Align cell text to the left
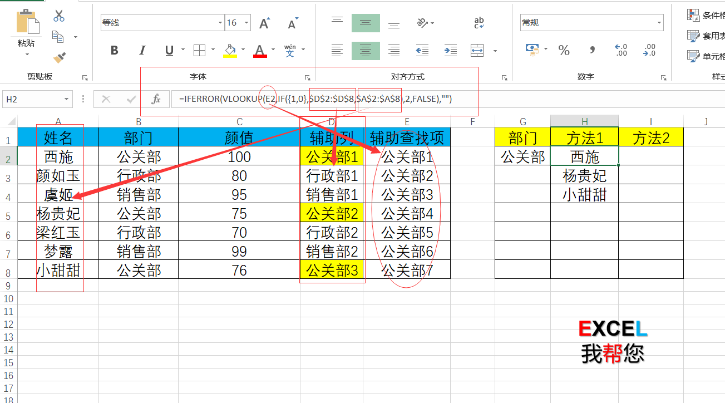Image resolution: width=725 pixels, height=403 pixels. (337, 51)
